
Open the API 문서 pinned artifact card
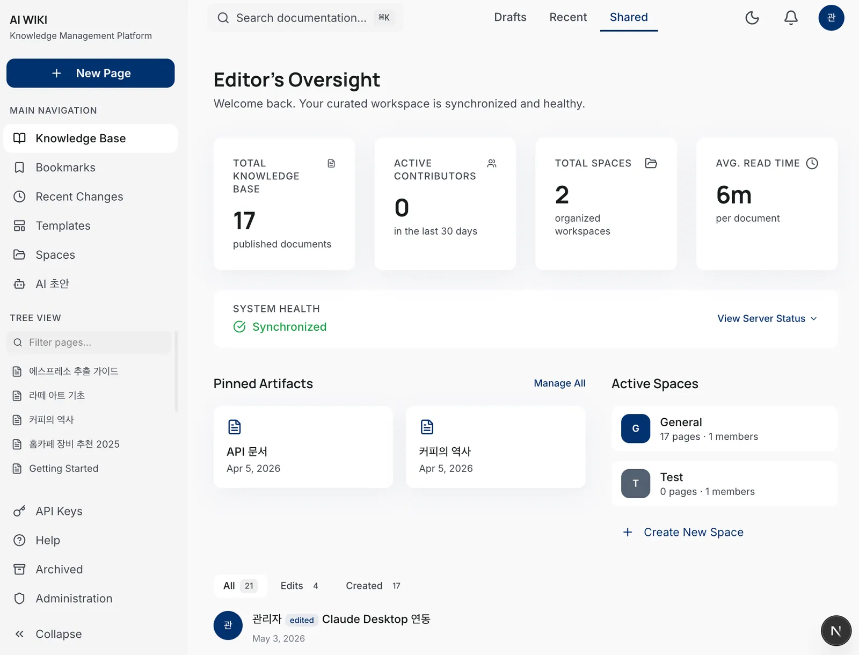click(x=303, y=447)
